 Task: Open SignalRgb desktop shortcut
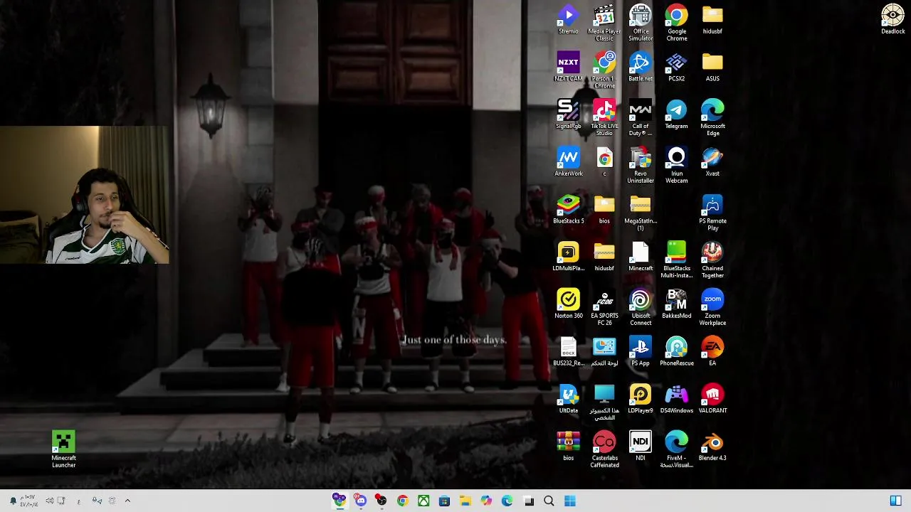point(568,114)
